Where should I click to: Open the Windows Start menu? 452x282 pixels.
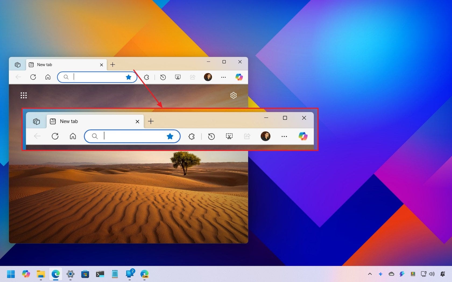11,274
